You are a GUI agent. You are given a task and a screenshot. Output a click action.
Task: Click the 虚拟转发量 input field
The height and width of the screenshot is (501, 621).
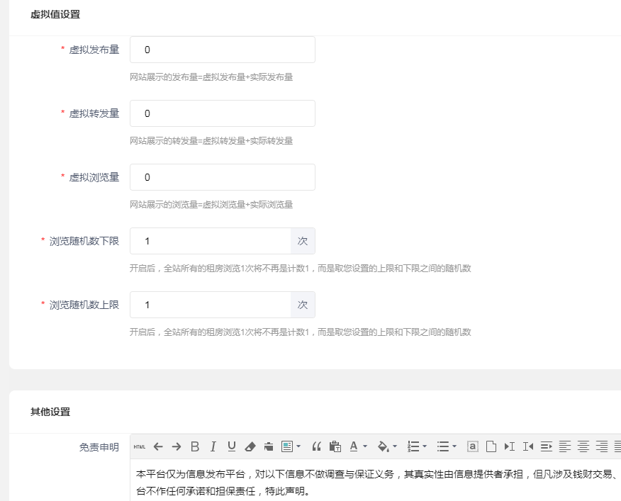pos(223,113)
